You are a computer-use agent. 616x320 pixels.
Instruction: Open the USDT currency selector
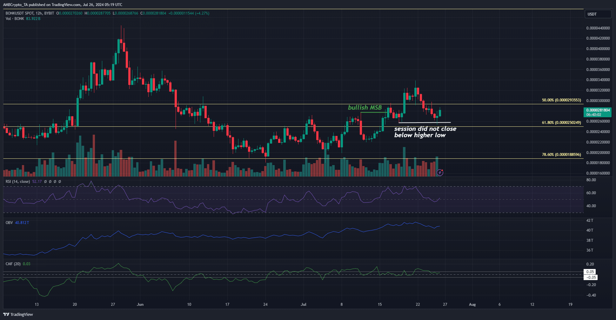(x=598, y=14)
